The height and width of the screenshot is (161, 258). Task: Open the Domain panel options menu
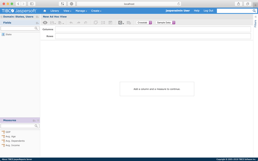(37, 17)
